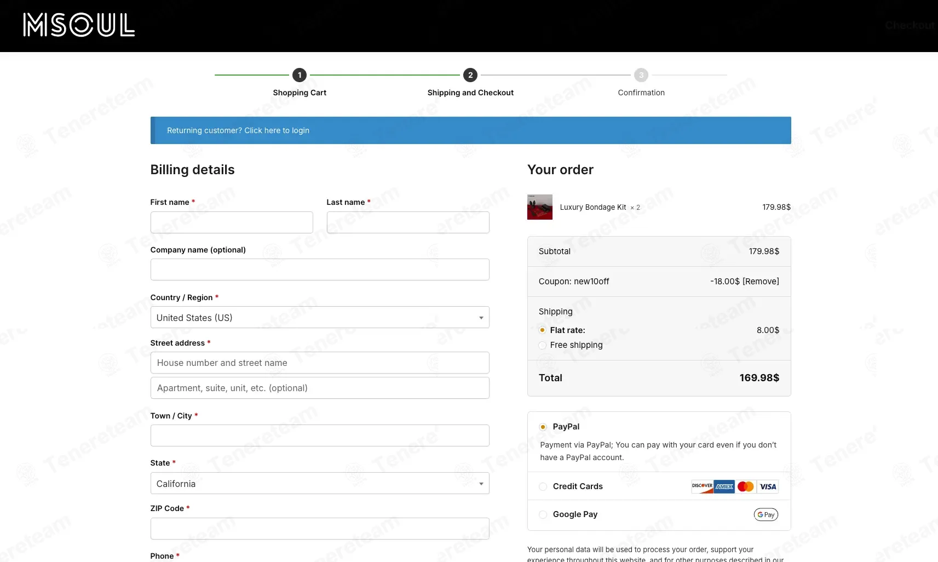Go to Shopping Cart step
The image size is (938, 562).
coord(300,93)
